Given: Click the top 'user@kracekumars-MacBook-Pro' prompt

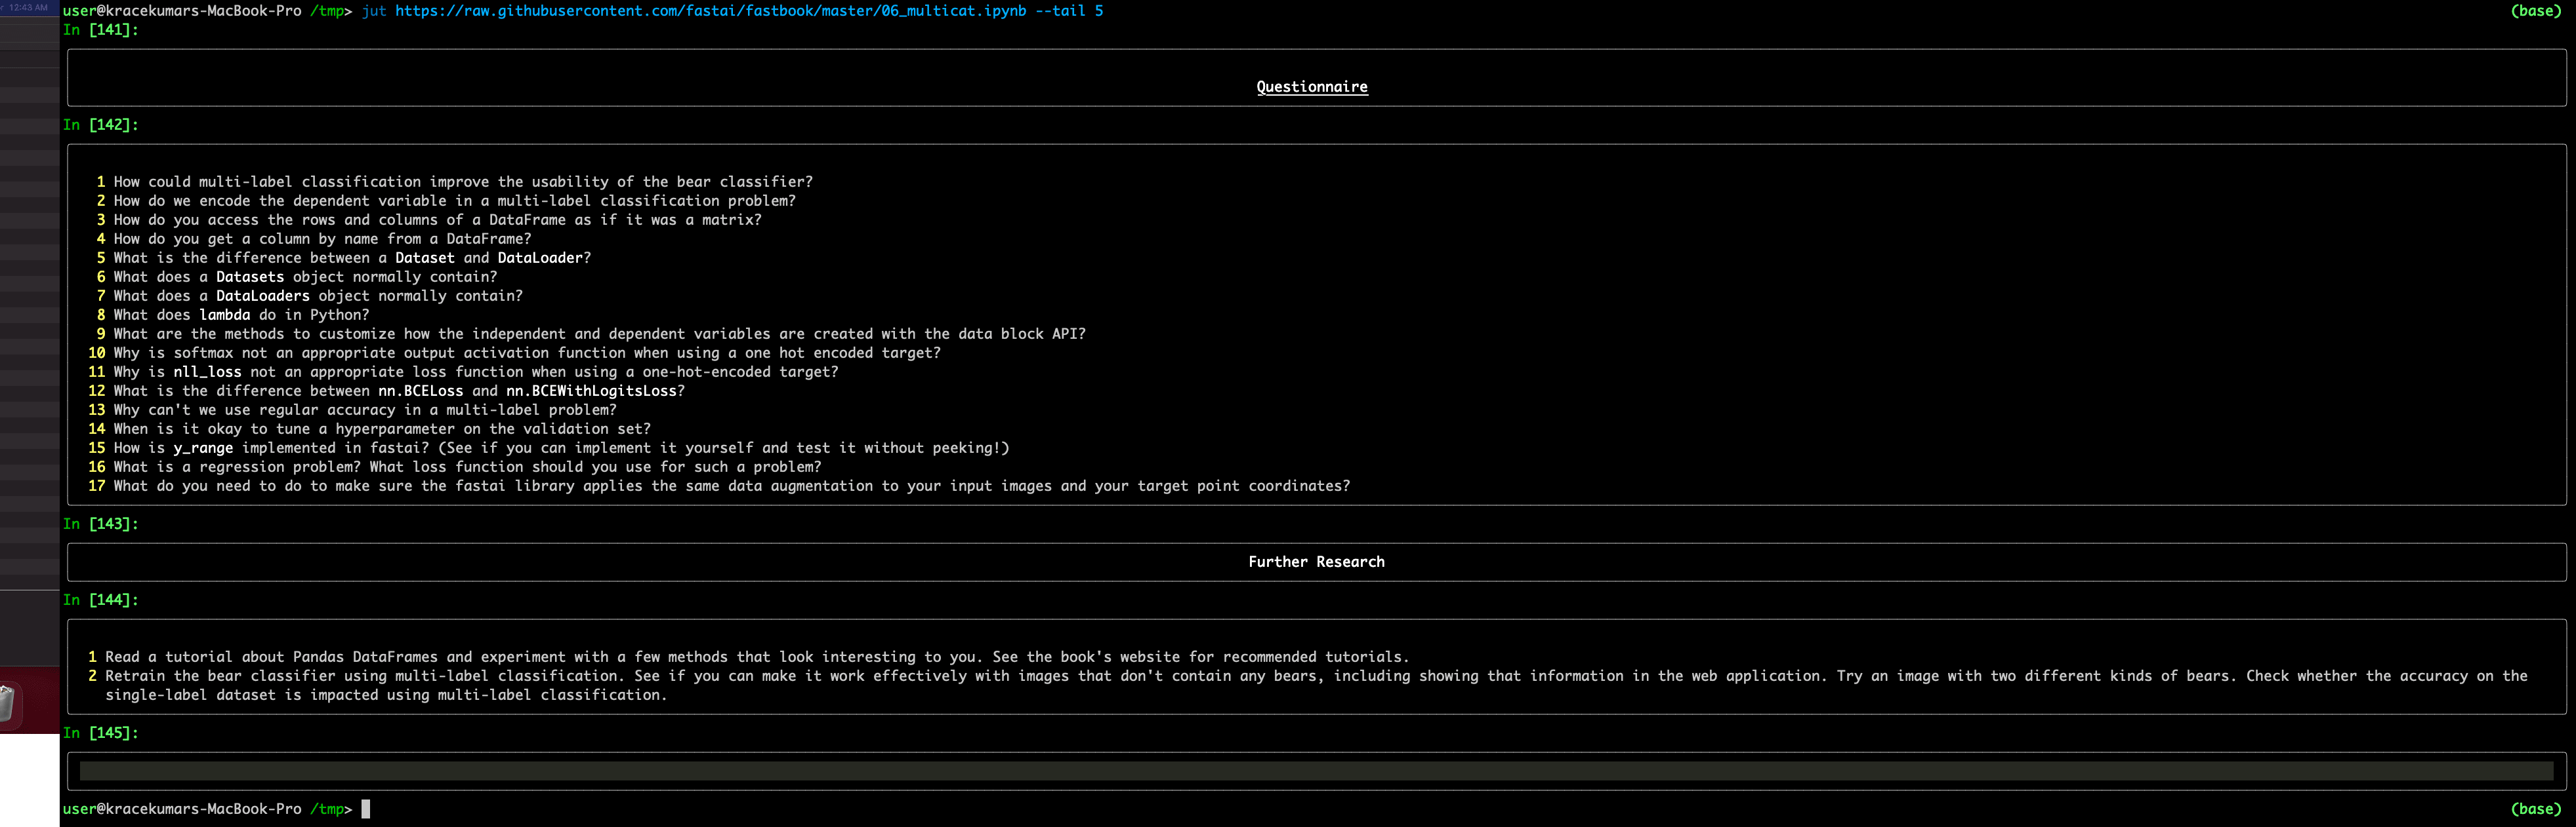Looking at the screenshot, I should point(182,11).
